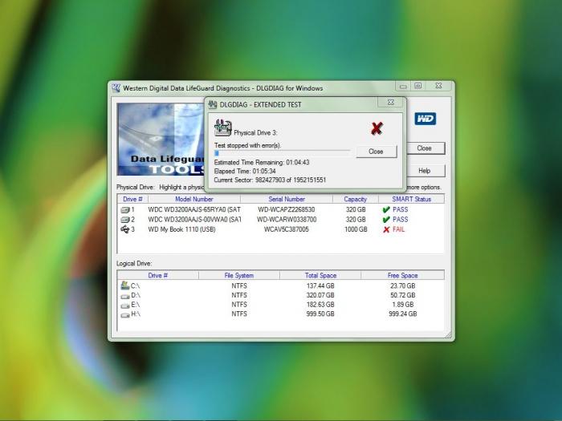Click the Data Lifeguard Tools banner image

click(x=161, y=140)
